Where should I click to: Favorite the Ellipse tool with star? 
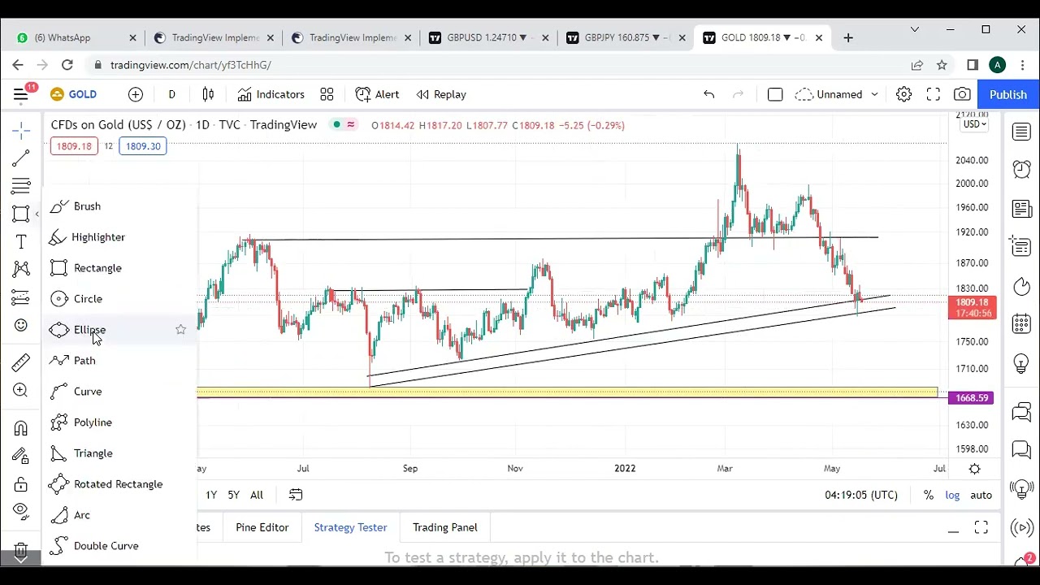[x=180, y=329]
